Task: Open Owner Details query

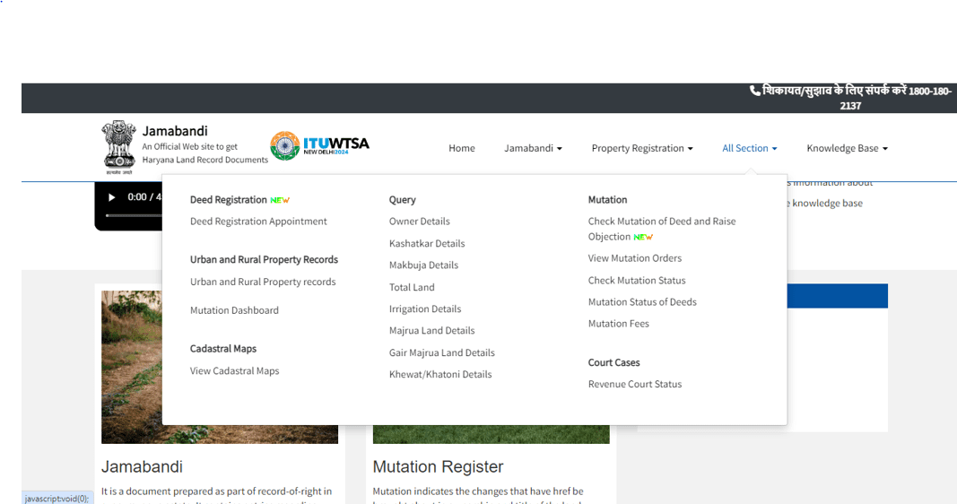Action: (x=419, y=222)
